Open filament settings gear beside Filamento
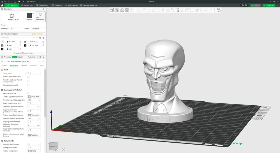280x153 pixels. pos(43,38)
